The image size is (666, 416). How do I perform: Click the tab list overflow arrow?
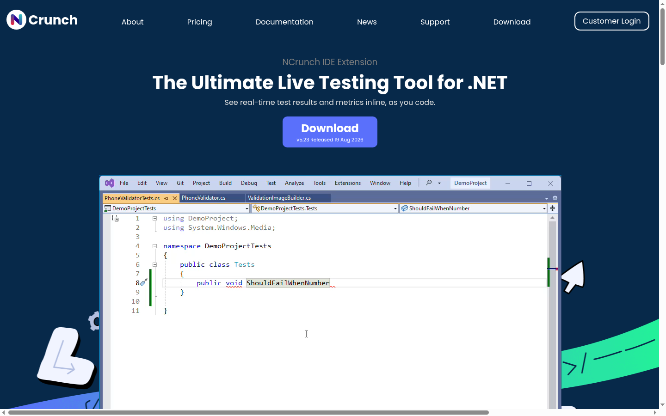click(x=547, y=198)
